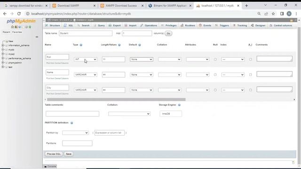Open the SQL tab
Screen dimensions: 301x169
click(69, 25)
